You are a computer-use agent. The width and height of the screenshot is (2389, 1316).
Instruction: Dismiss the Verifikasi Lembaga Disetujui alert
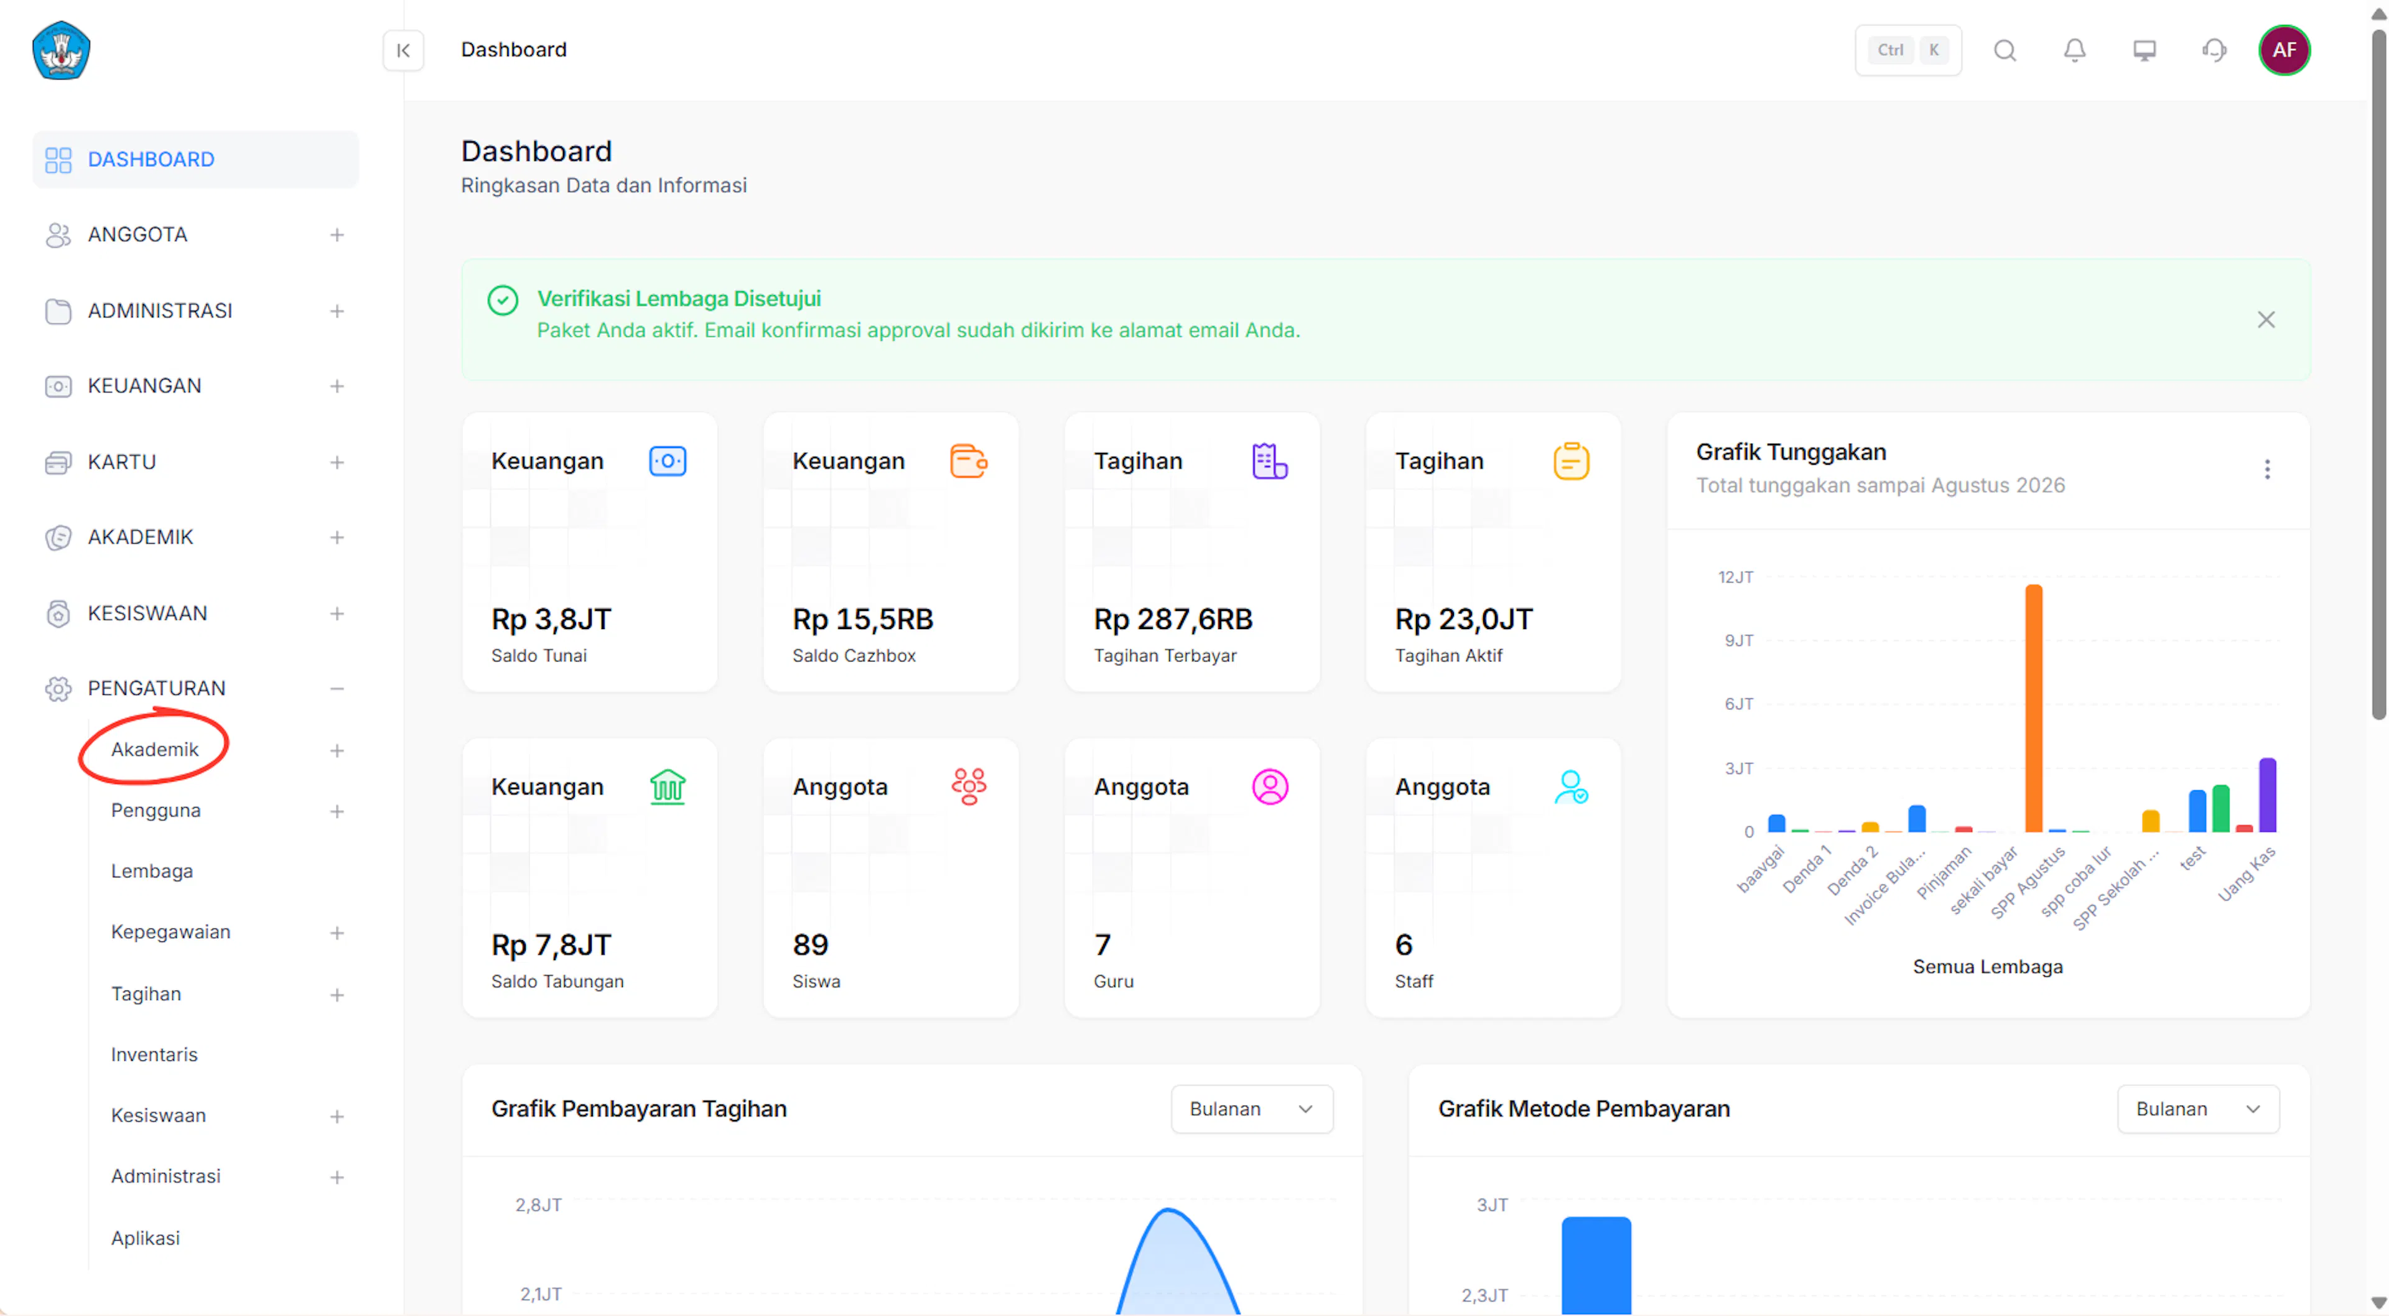pyautogui.click(x=2266, y=320)
